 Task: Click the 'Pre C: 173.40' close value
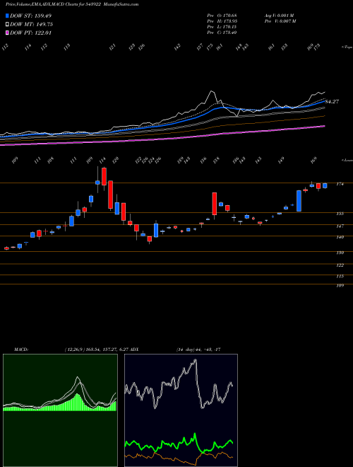(x=222, y=33)
